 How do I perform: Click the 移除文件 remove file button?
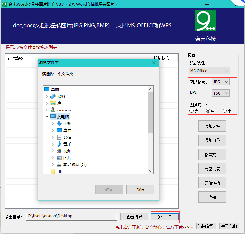[x=212, y=155]
